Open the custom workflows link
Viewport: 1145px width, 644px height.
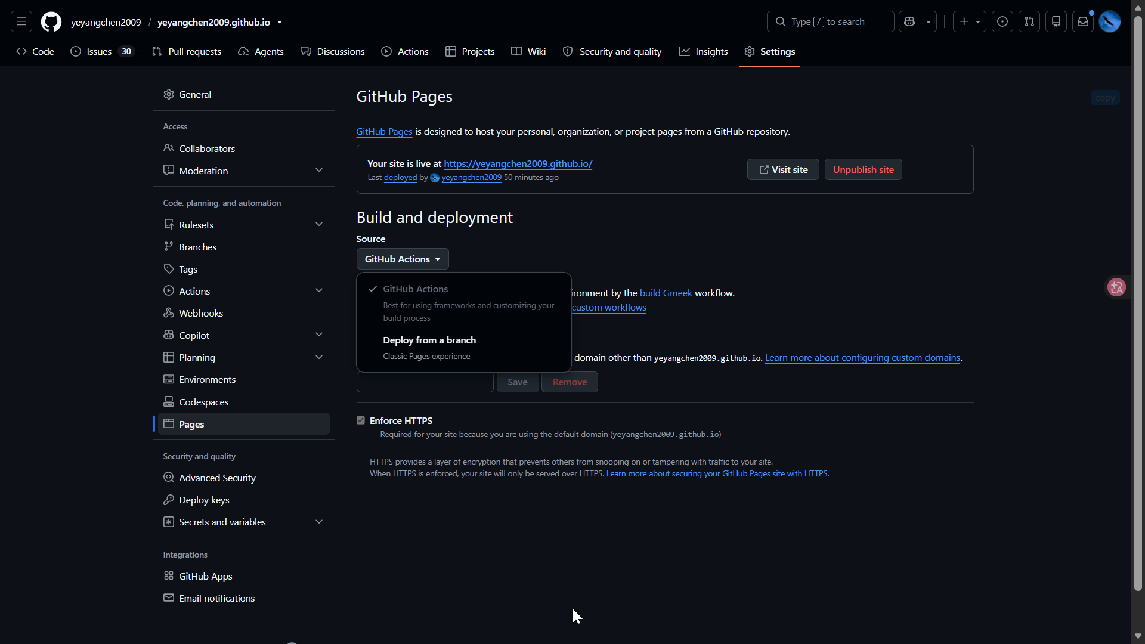coord(609,308)
